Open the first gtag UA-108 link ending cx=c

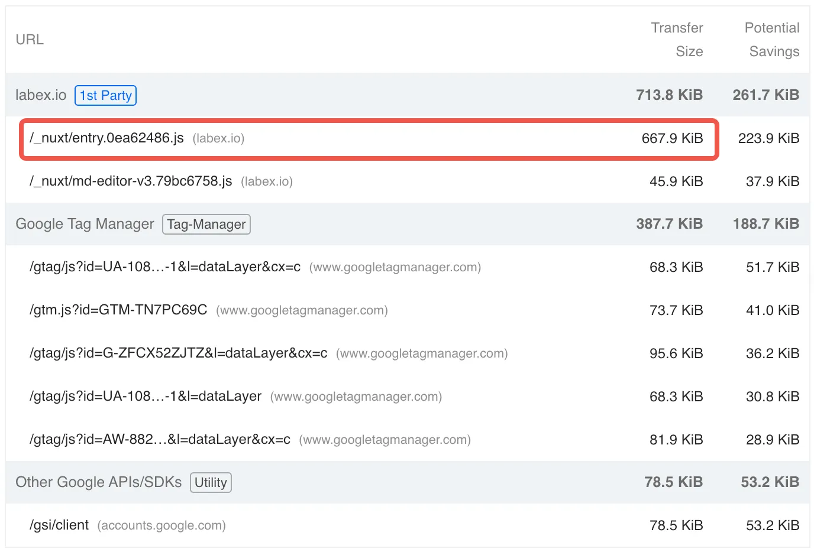tap(165, 267)
